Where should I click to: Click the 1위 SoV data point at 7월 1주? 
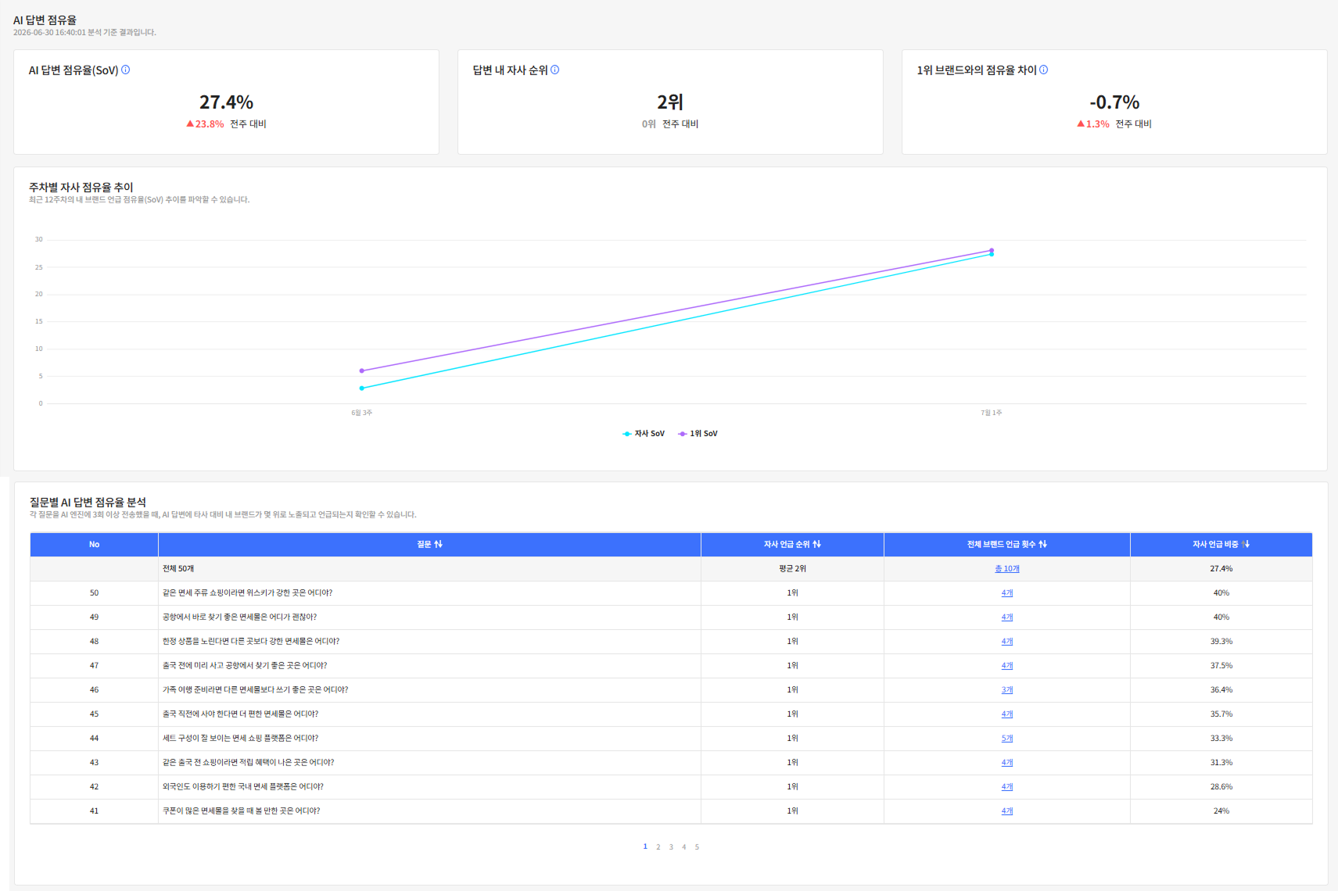(992, 250)
